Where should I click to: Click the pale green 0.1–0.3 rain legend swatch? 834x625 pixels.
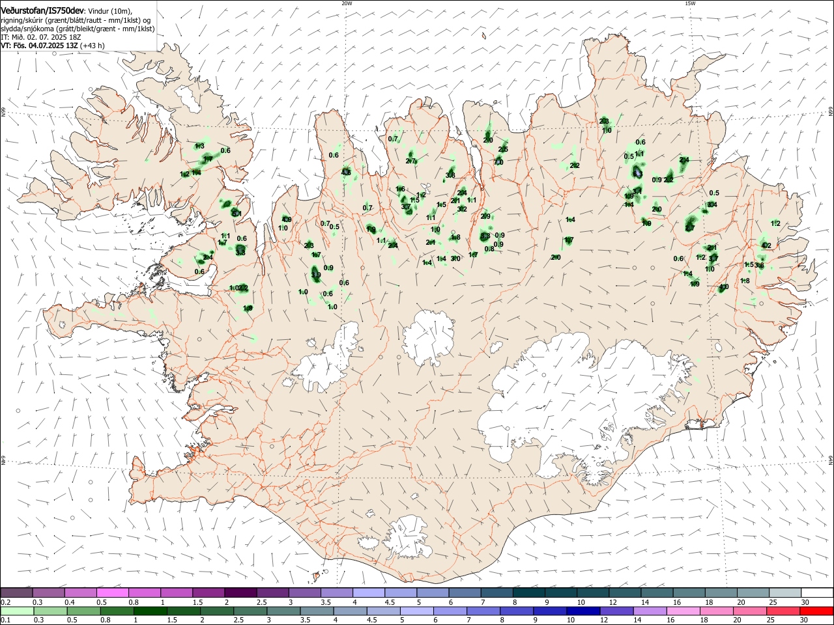[18, 611]
